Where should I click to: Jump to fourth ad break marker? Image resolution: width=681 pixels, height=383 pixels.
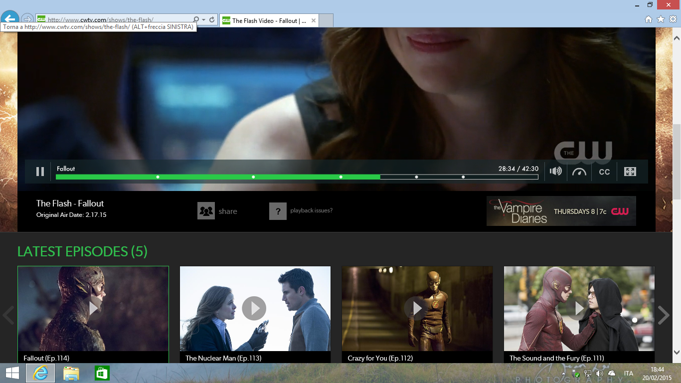(x=416, y=177)
